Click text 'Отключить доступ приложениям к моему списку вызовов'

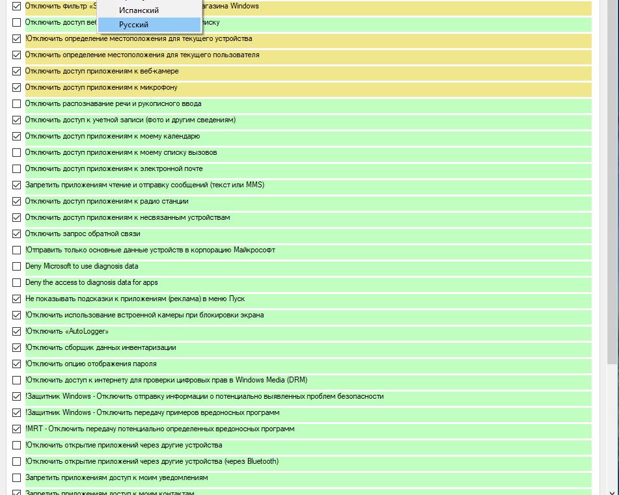(x=121, y=152)
